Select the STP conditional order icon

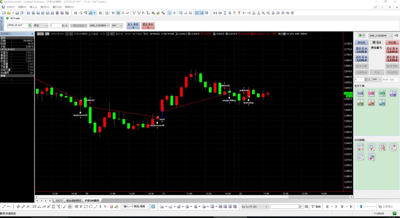(360, 93)
